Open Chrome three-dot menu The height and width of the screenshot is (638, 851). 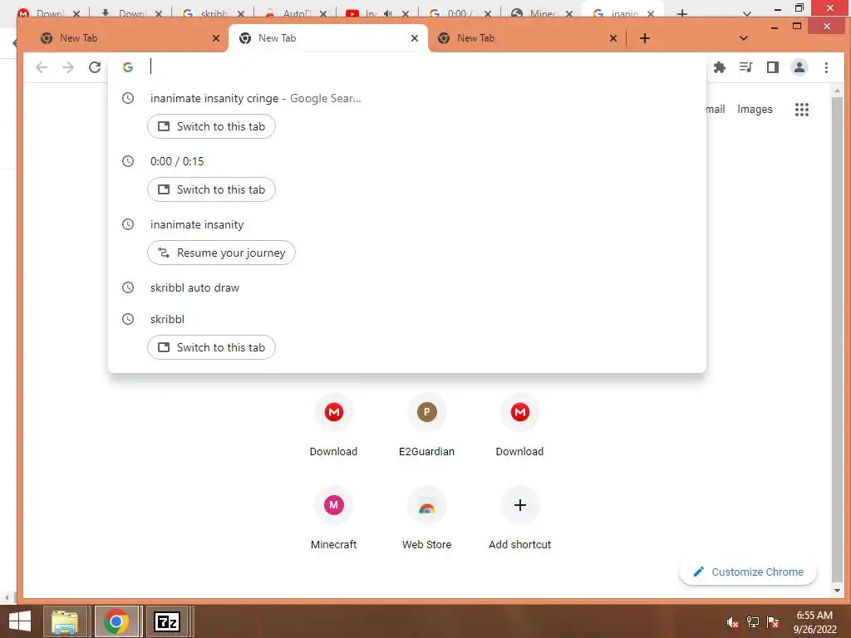tap(826, 67)
